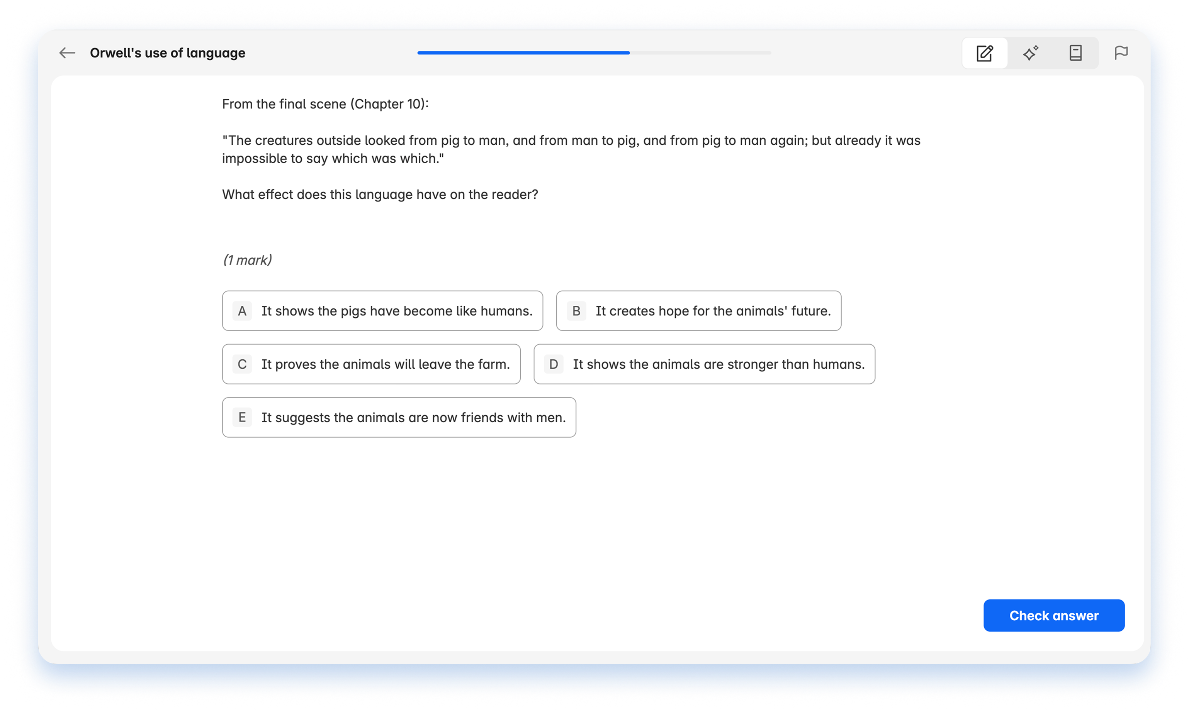This screenshot has height=711, width=1189.
Task: Click the letter A badge
Action: click(242, 311)
